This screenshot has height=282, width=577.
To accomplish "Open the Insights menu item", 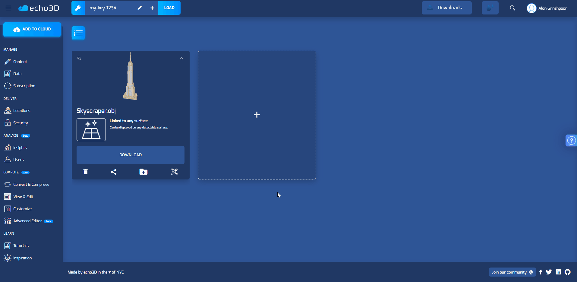I will click(20, 147).
